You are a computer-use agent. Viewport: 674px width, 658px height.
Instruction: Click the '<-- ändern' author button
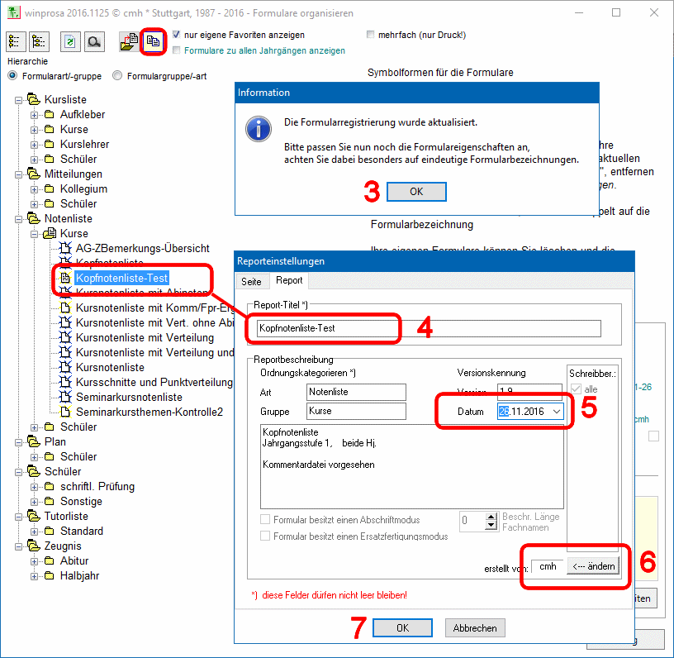[x=593, y=566]
